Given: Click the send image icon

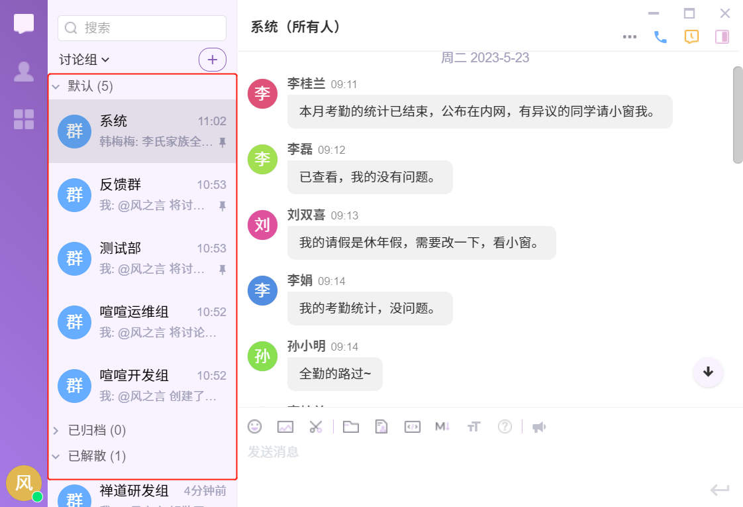Looking at the screenshot, I should [285, 427].
